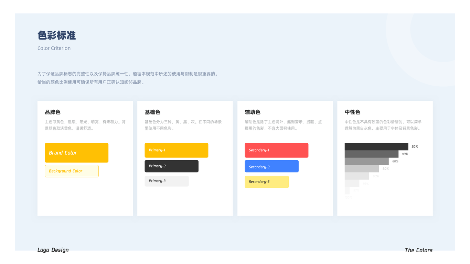Pick the 60% neutral gray bar

367,161
